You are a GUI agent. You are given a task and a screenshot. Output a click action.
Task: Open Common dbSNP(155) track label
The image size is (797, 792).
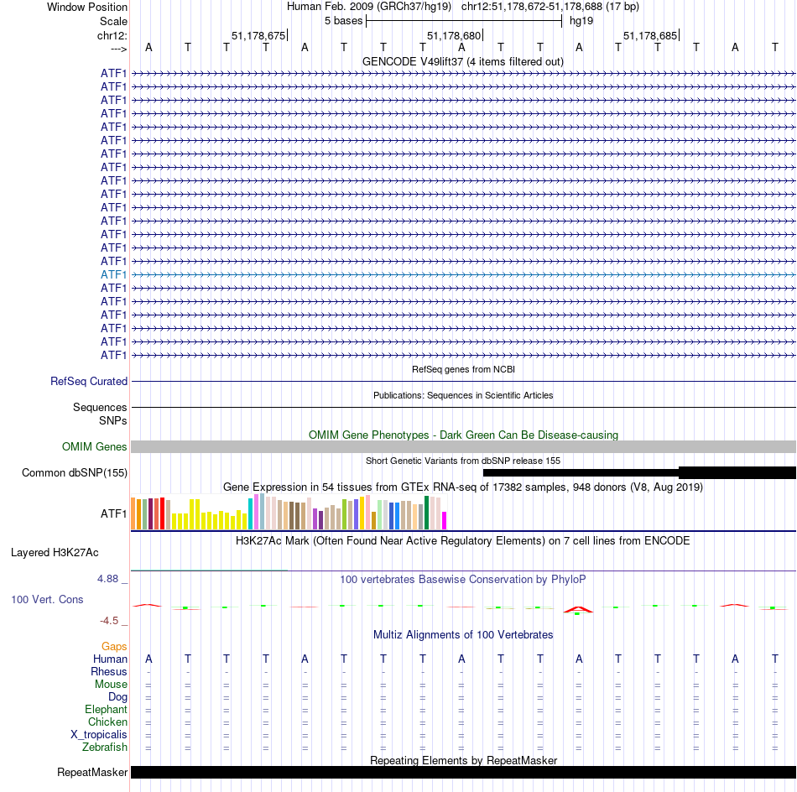pos(74,472)
